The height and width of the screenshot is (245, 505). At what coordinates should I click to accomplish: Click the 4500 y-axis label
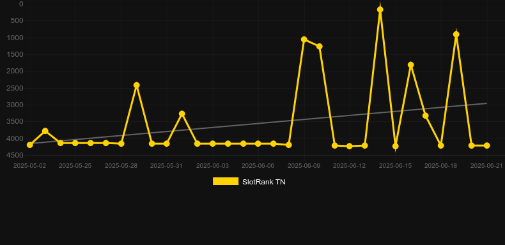15,155
